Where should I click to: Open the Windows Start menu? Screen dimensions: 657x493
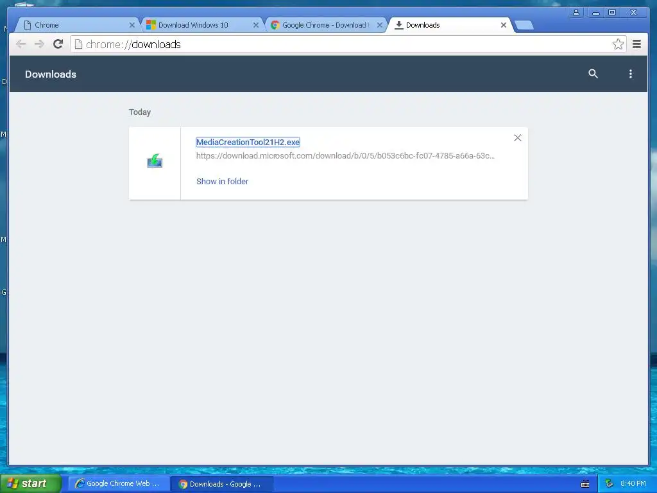coord(31,483)
